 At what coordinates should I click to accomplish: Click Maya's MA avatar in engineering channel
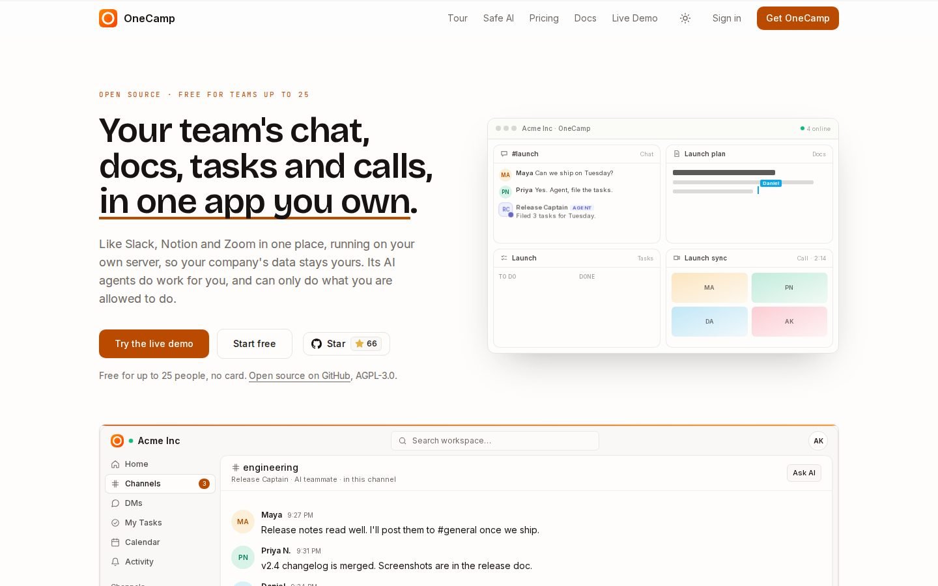point(243,522)
